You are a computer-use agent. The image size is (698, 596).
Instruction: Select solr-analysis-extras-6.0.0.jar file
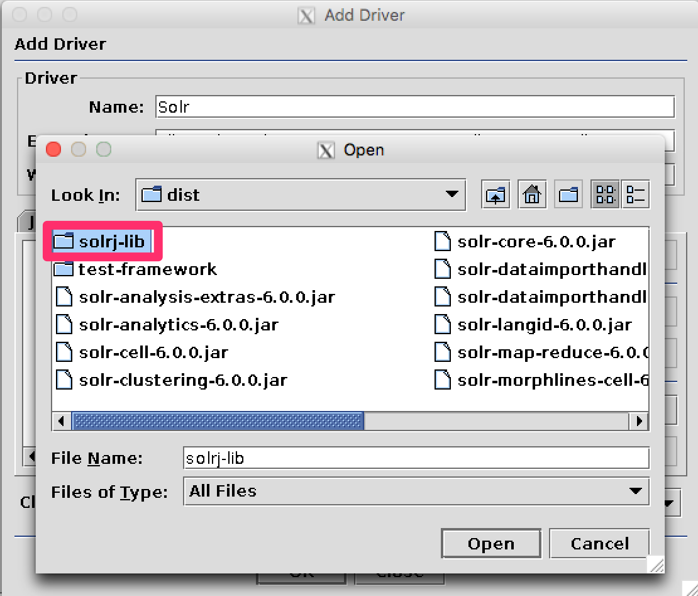206,297
